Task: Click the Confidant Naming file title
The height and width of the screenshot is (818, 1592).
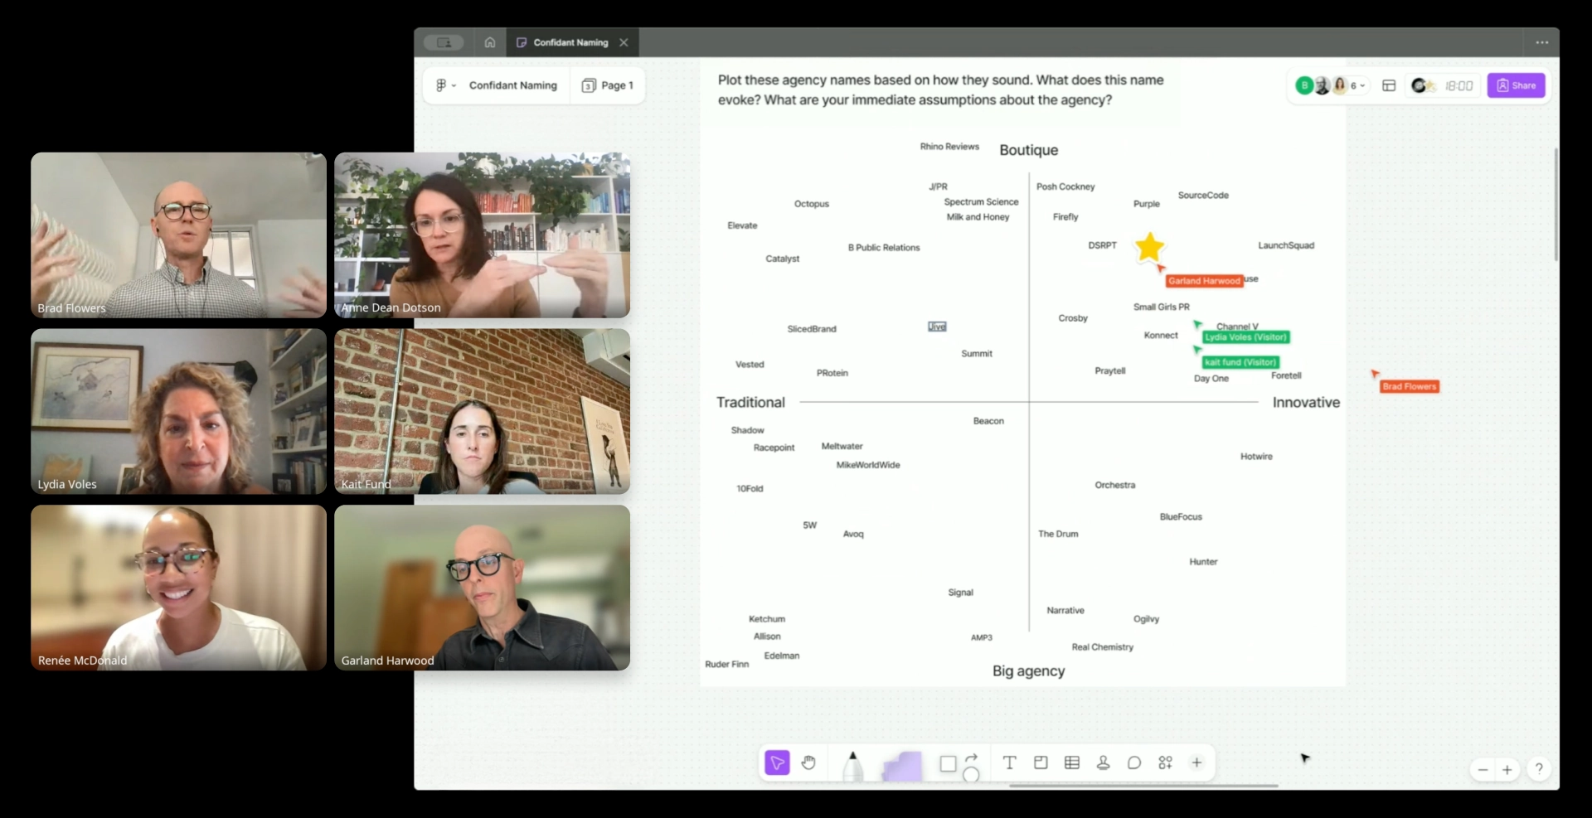Action: coord(512,85)
